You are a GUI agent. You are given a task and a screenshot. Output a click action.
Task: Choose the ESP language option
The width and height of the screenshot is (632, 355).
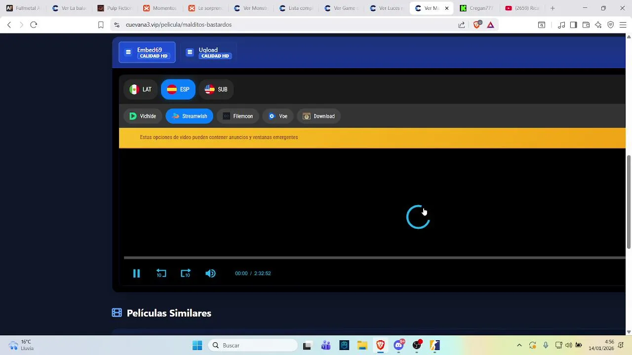(x=178, y=89)
